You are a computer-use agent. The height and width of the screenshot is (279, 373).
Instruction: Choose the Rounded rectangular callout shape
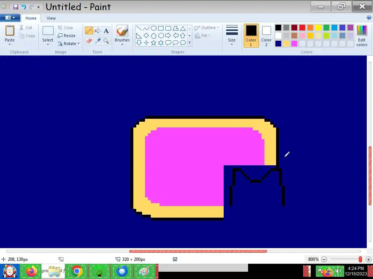tap(168, 43)
